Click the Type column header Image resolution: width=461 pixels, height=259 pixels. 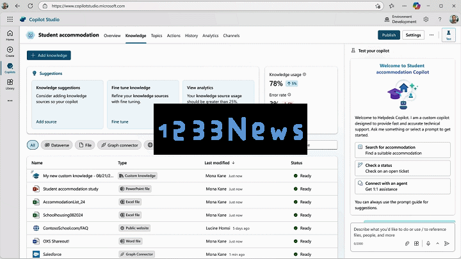[122, 162]
